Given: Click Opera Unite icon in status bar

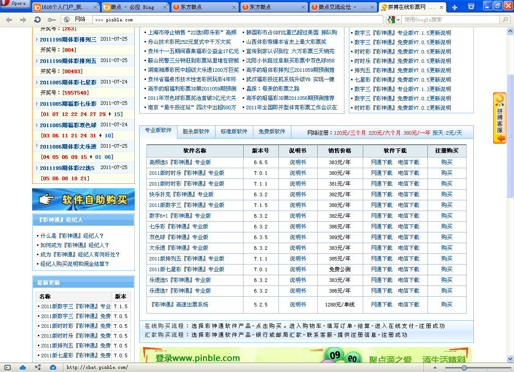Looking at the screenshot, I should 38,368.
